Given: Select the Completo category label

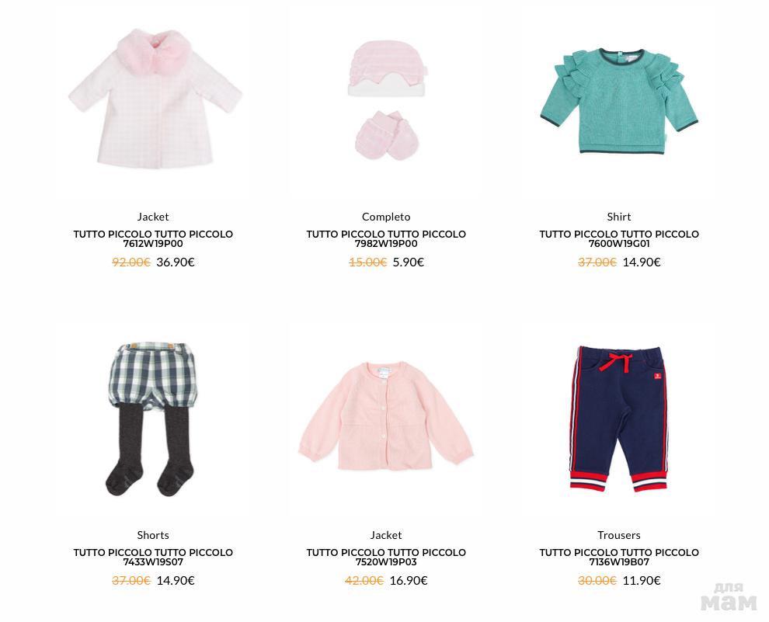Looking at the screenshot, I should (x=386, y=217).
